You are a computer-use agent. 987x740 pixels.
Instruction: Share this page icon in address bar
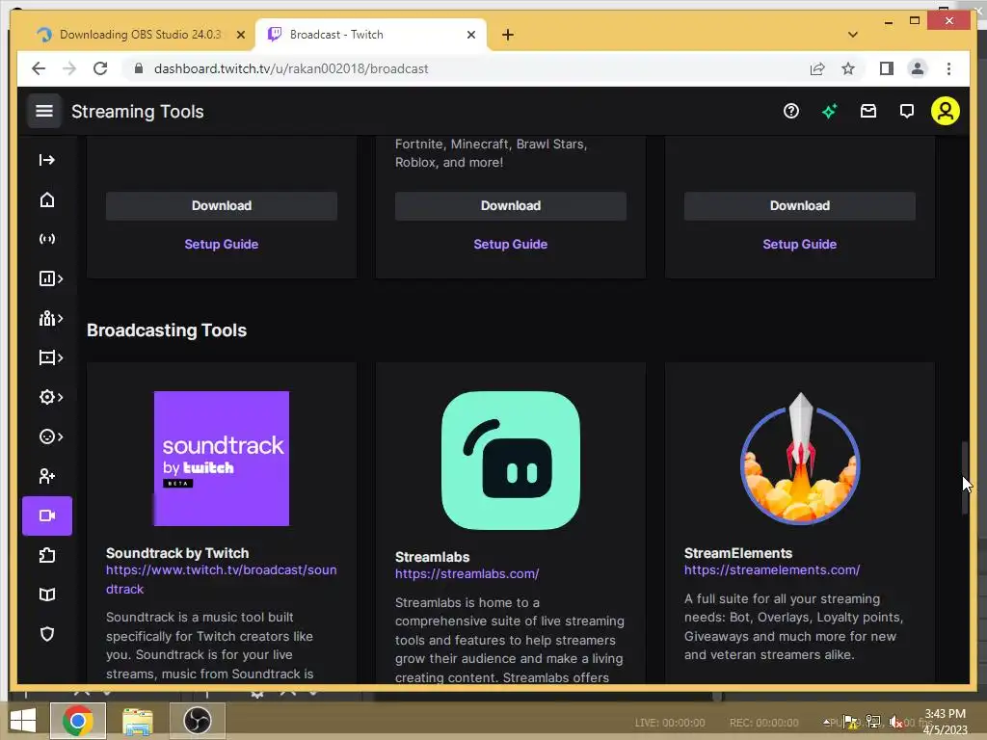point(816,68)
